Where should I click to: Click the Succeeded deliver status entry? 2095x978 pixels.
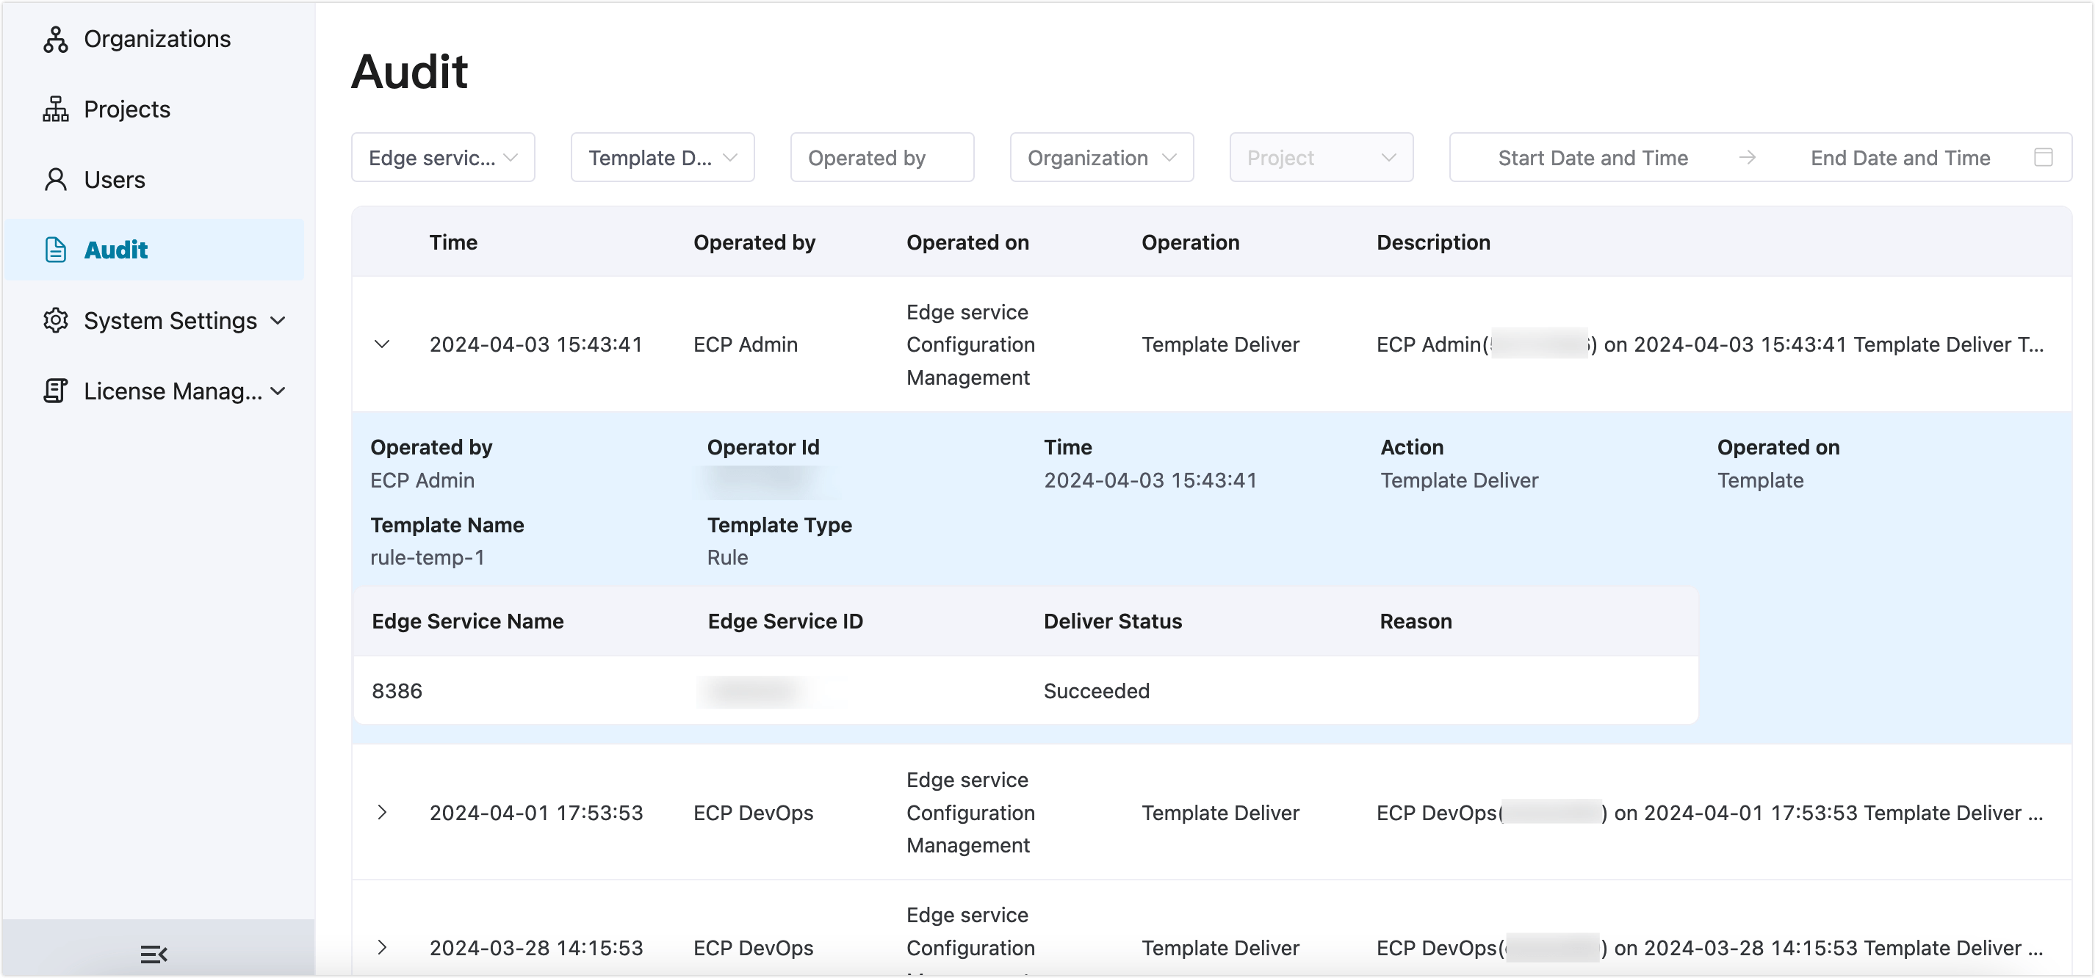(1096, 690)
